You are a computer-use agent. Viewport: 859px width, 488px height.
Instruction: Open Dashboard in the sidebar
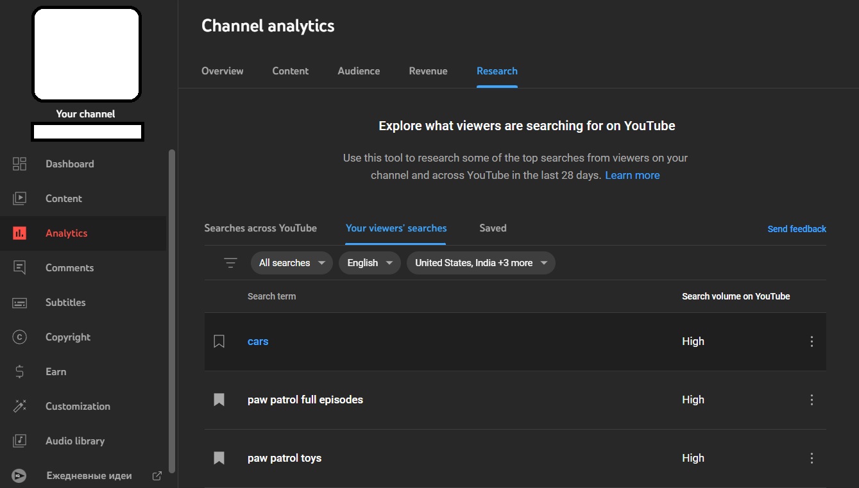(x=69, y=164)
